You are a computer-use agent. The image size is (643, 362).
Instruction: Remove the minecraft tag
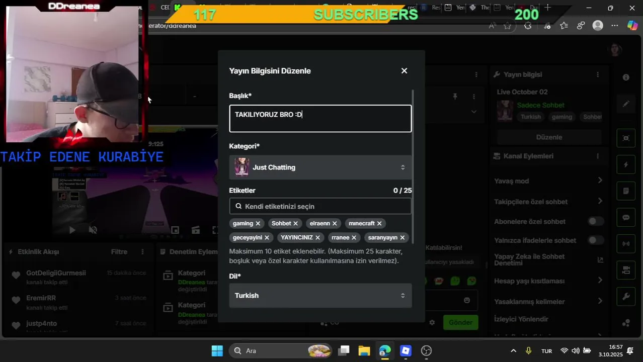[379, 223]
